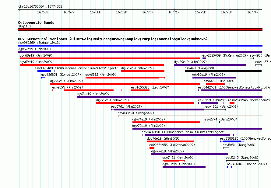Click the 16774k ruler label
Image resolution: width=271 pixels, height=188 pixels.
(253, 12)
